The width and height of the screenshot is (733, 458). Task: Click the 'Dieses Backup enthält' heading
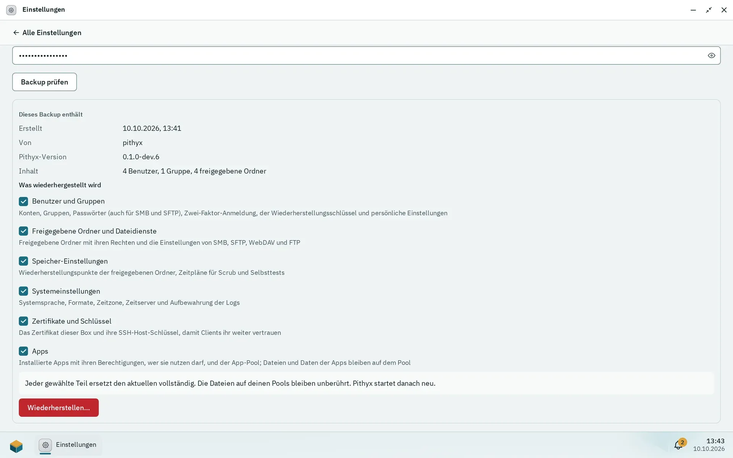tap(51, 114)
